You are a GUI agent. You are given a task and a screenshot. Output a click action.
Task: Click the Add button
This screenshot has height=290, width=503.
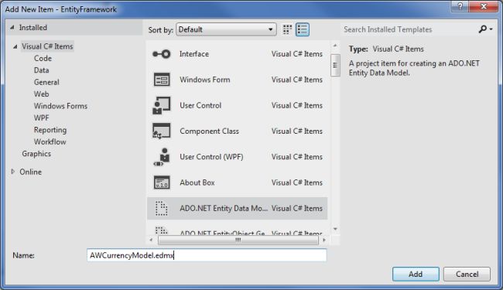tap(416, 275)
